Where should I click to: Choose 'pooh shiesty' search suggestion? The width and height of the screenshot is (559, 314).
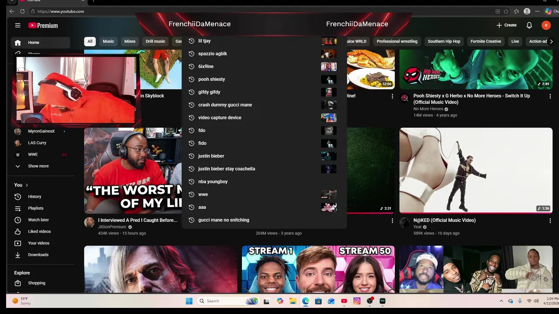pyautogui.click(x=264, y=79)
